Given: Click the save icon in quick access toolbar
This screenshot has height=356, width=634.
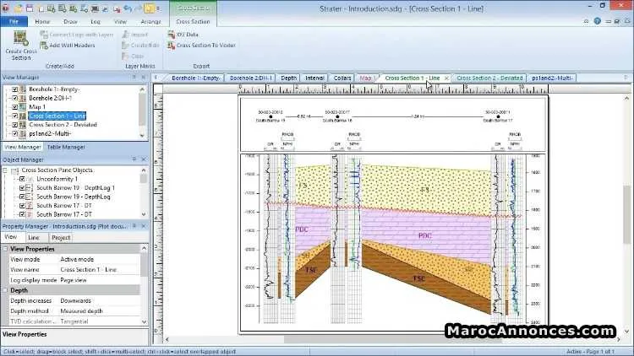Looking at the screenshot, I should click(30, 8).
